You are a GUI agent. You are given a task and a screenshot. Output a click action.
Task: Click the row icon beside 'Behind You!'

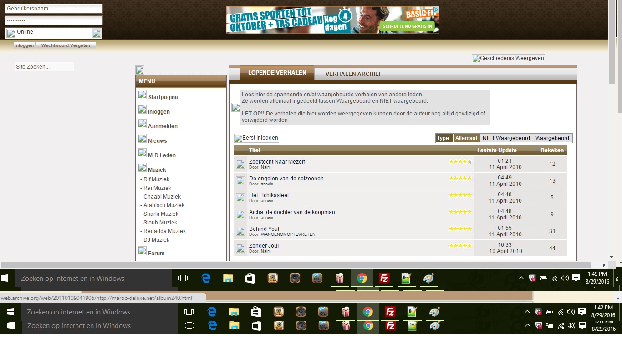(240, 231)
